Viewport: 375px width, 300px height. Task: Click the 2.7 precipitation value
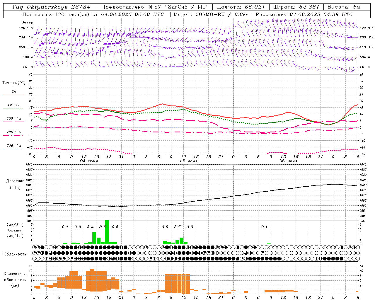tap(177, 227)
